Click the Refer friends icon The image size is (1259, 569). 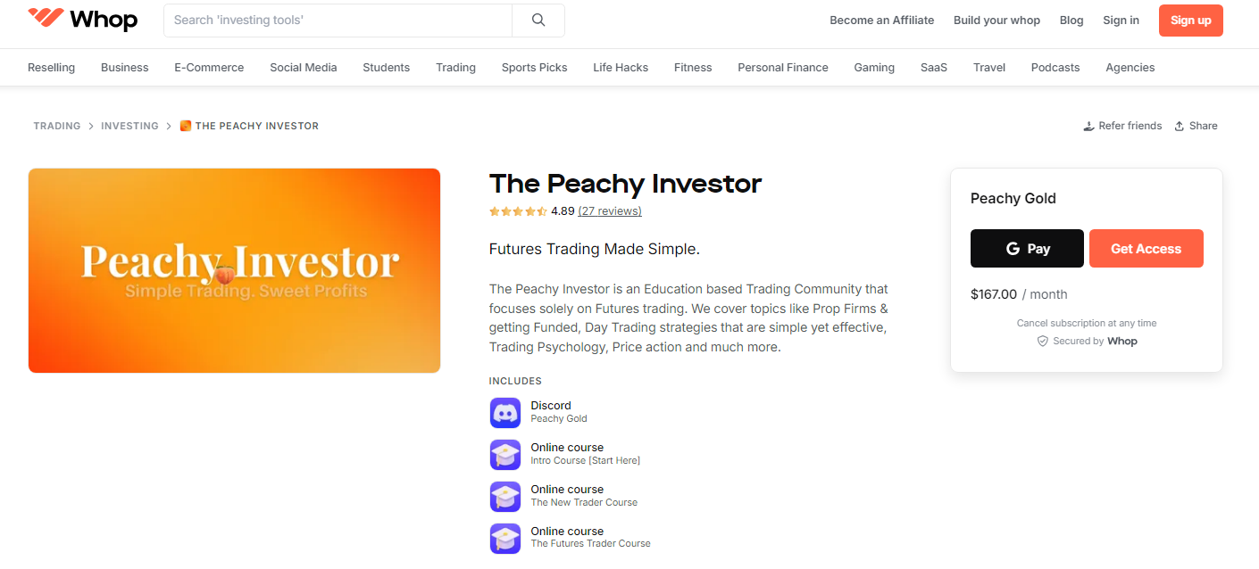click(1089, 125)
